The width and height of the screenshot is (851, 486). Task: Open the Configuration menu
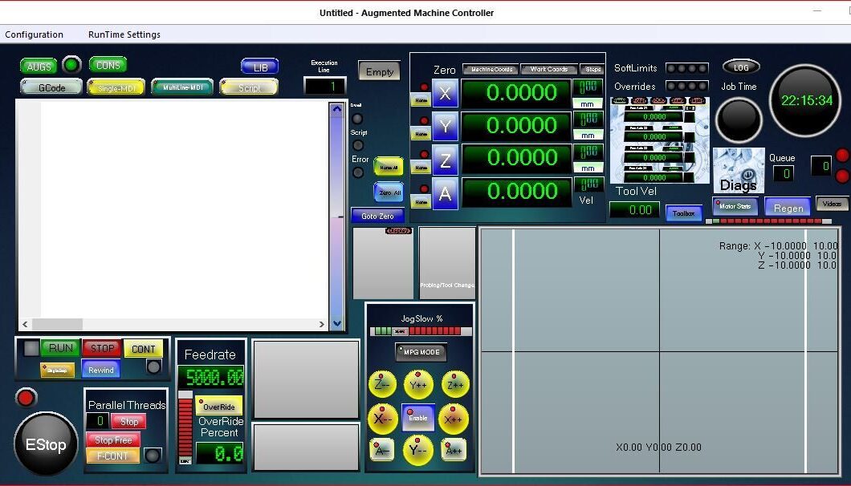click(34, 34)
